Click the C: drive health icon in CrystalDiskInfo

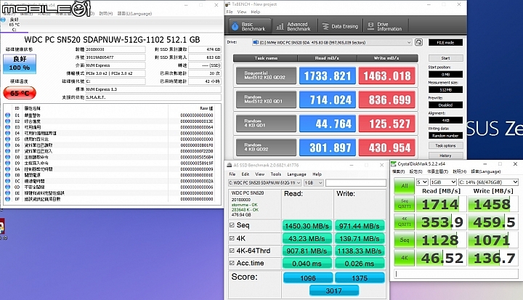(4, 20)
